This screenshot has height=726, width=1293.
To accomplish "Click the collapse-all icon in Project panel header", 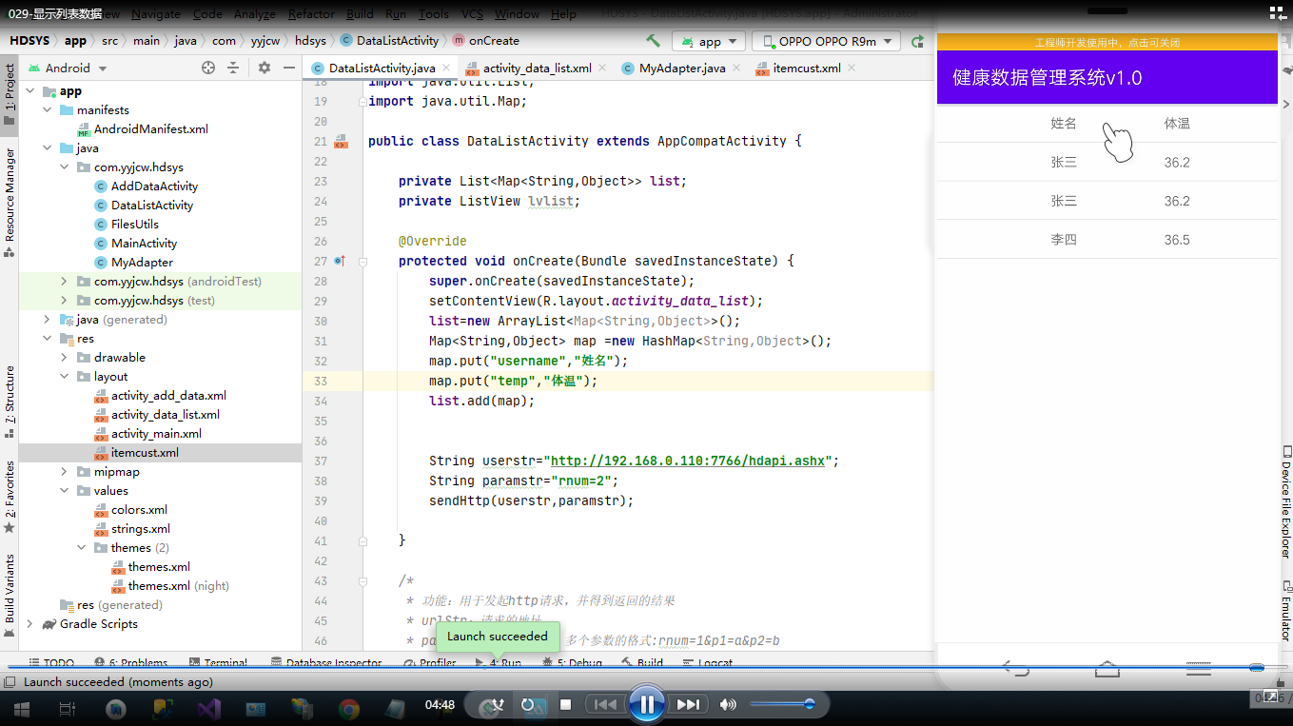I will 233,68.
